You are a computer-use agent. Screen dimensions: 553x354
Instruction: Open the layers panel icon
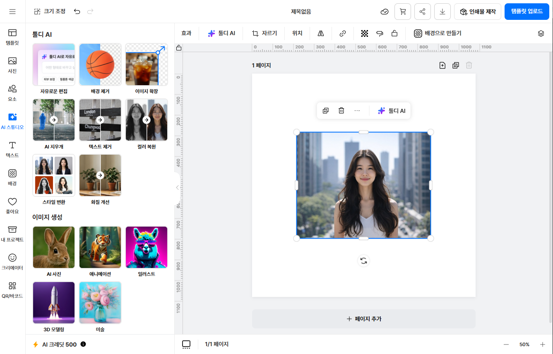pos(541,33)
